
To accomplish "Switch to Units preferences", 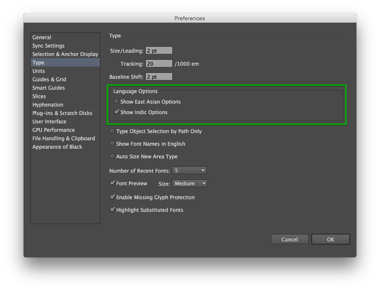I will click(x=65, y=71).
